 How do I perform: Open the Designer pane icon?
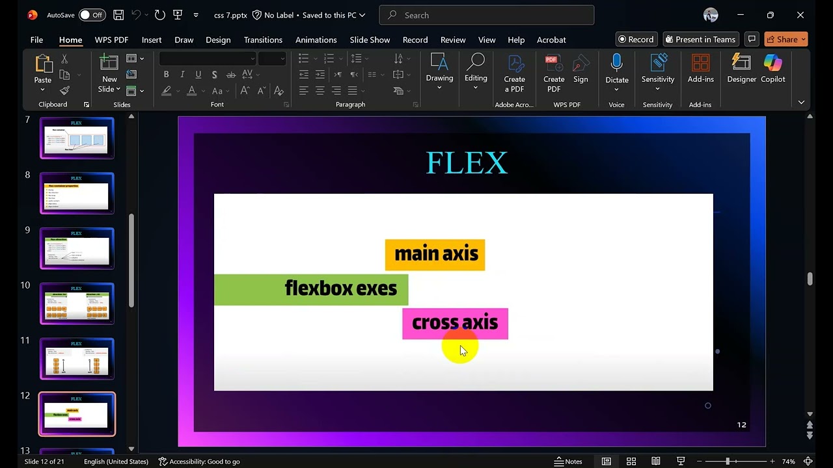tap(742, 63)
